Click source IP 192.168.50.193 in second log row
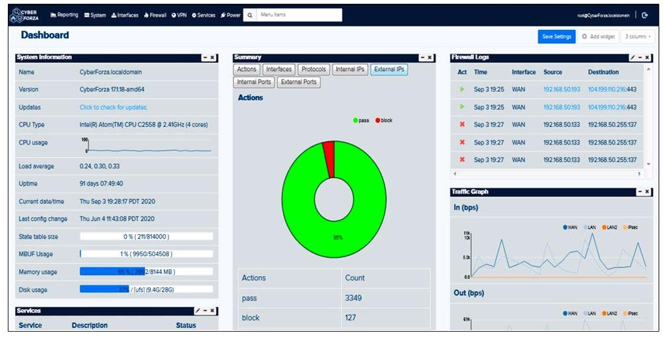 pos(562,107)
